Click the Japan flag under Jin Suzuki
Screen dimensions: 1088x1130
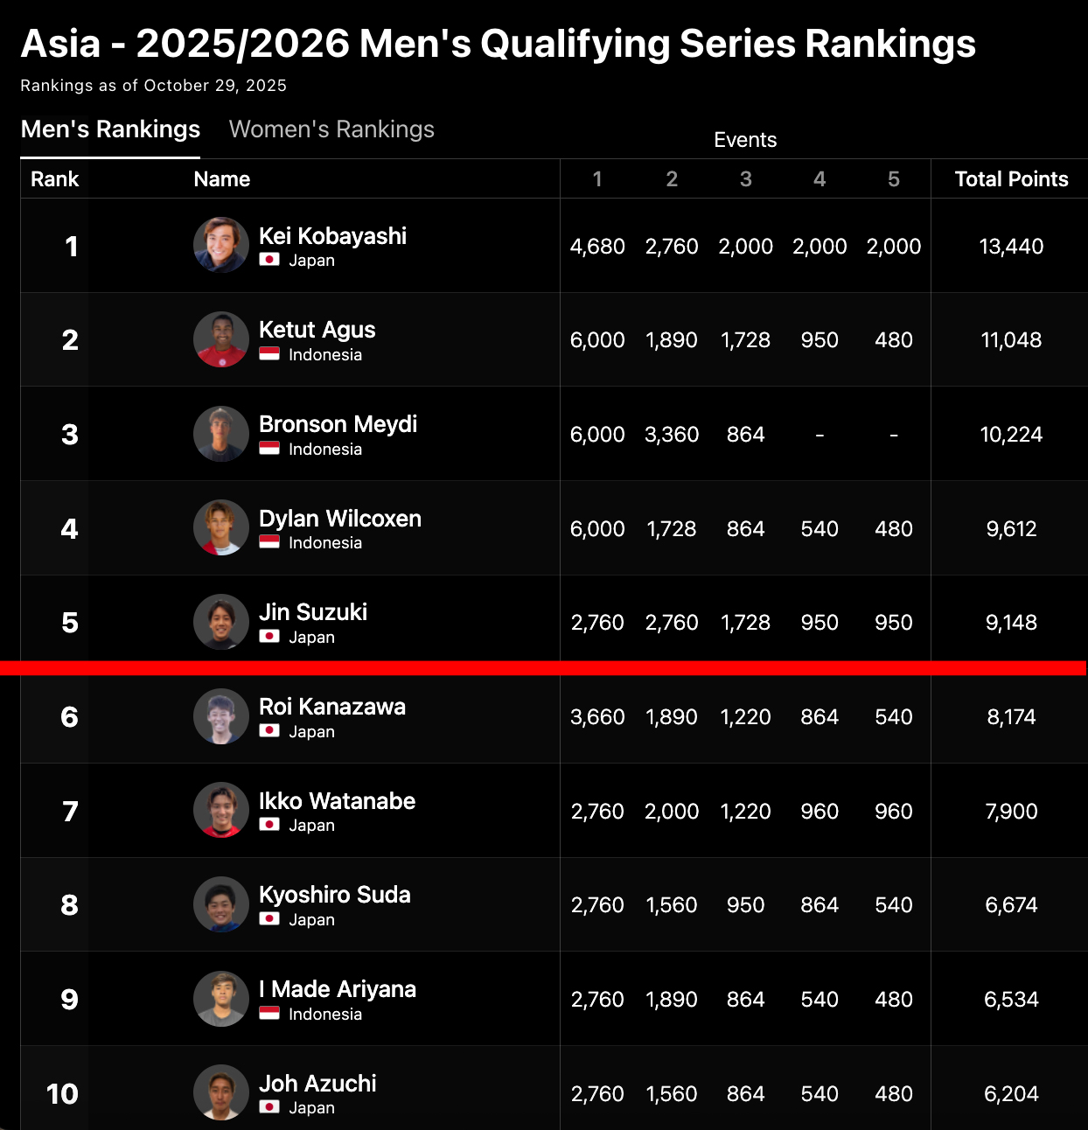(269, 637)
